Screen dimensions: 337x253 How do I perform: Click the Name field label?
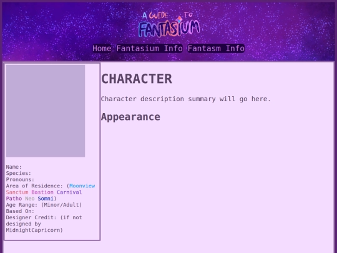click(14, 167)
